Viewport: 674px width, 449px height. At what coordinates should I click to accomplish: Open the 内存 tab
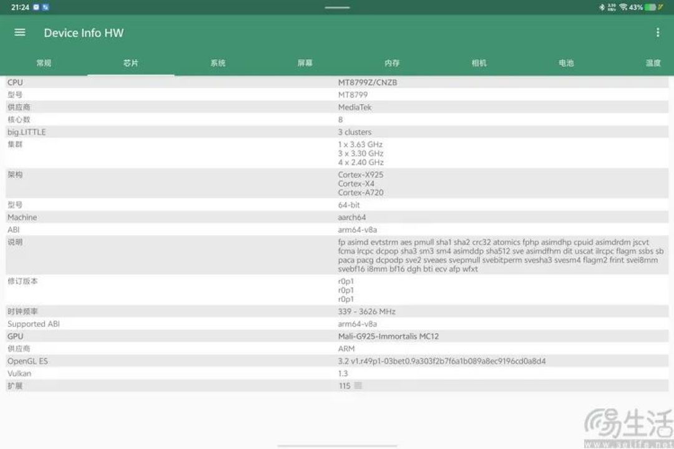click(x=392, y=63)
